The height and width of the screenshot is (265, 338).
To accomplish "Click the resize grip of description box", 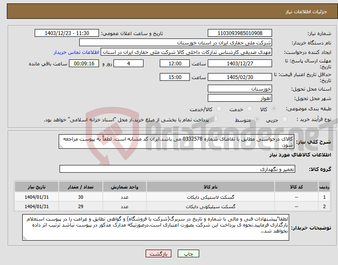I will pyautogui.click(x=61, y=147).
